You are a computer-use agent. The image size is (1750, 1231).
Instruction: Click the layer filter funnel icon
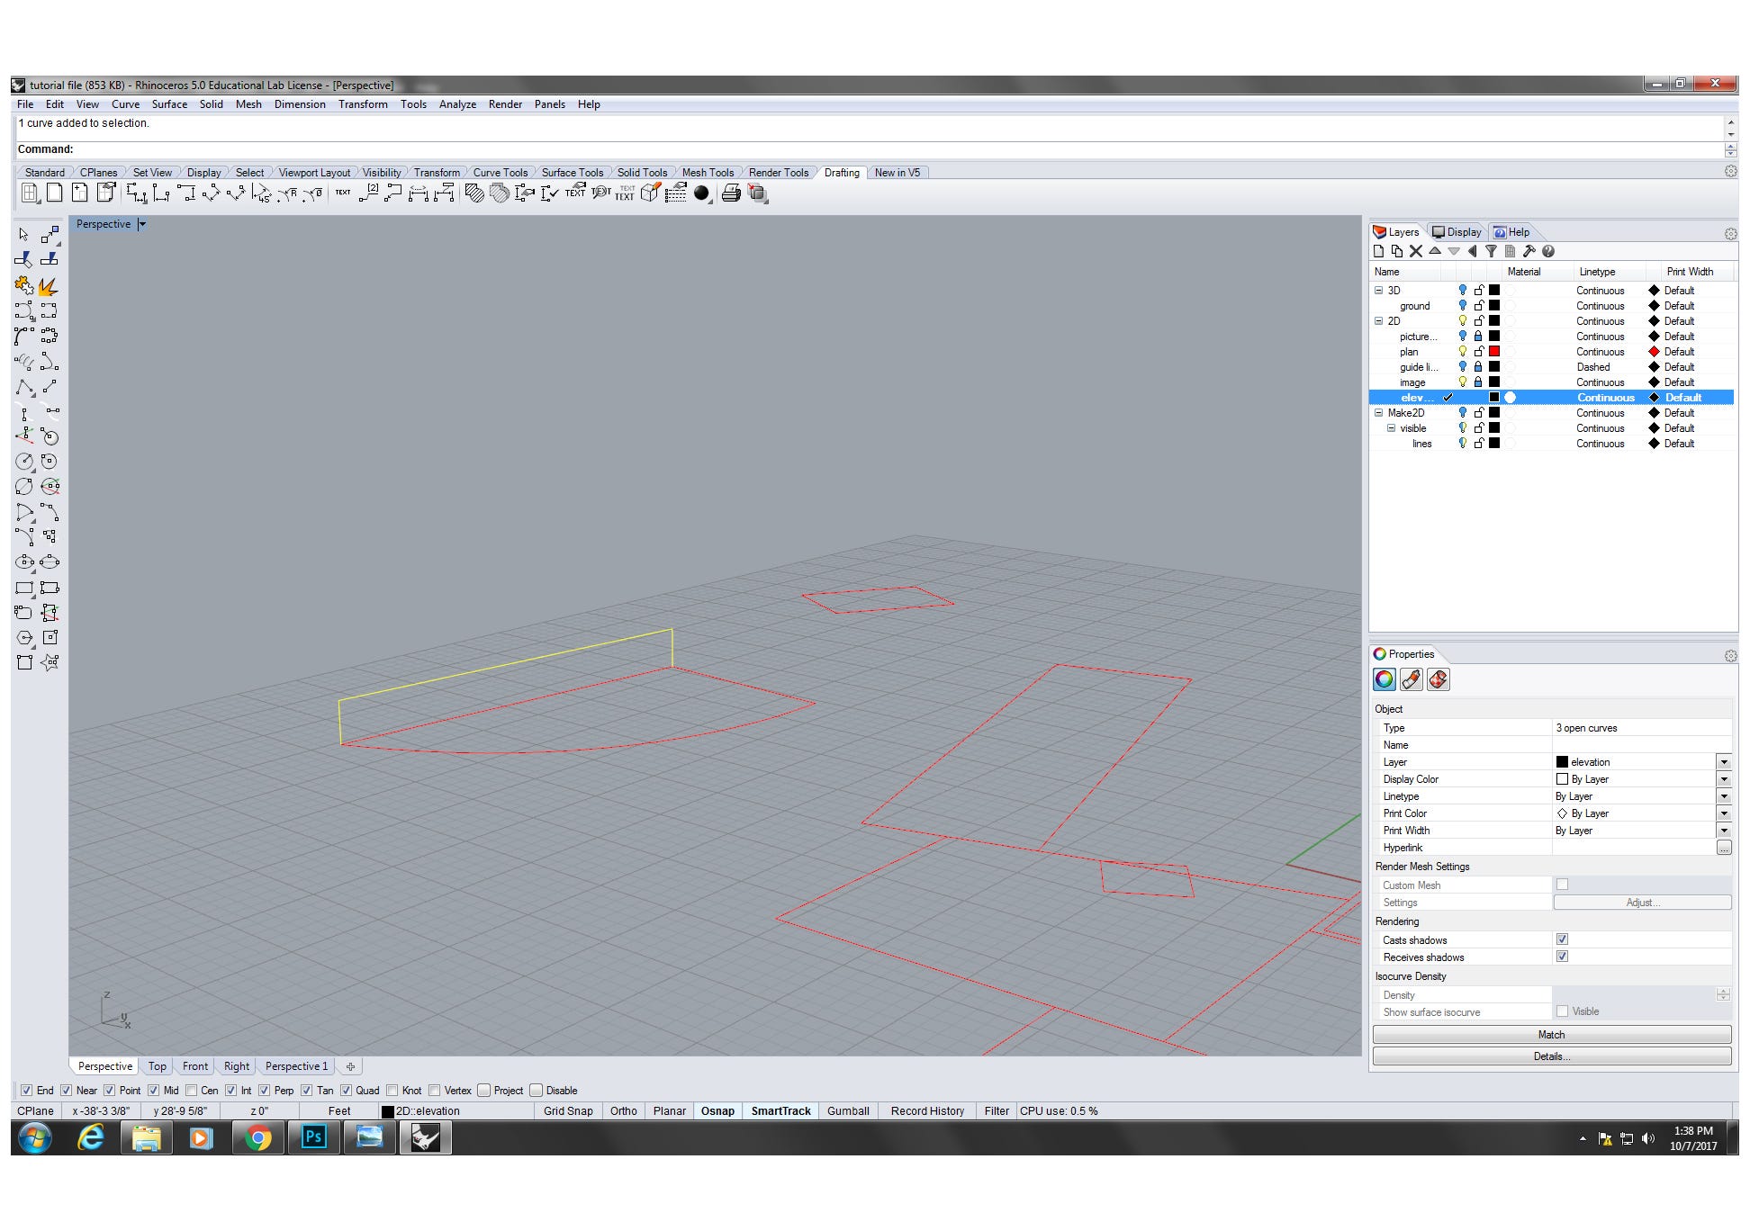(1491, 252)
